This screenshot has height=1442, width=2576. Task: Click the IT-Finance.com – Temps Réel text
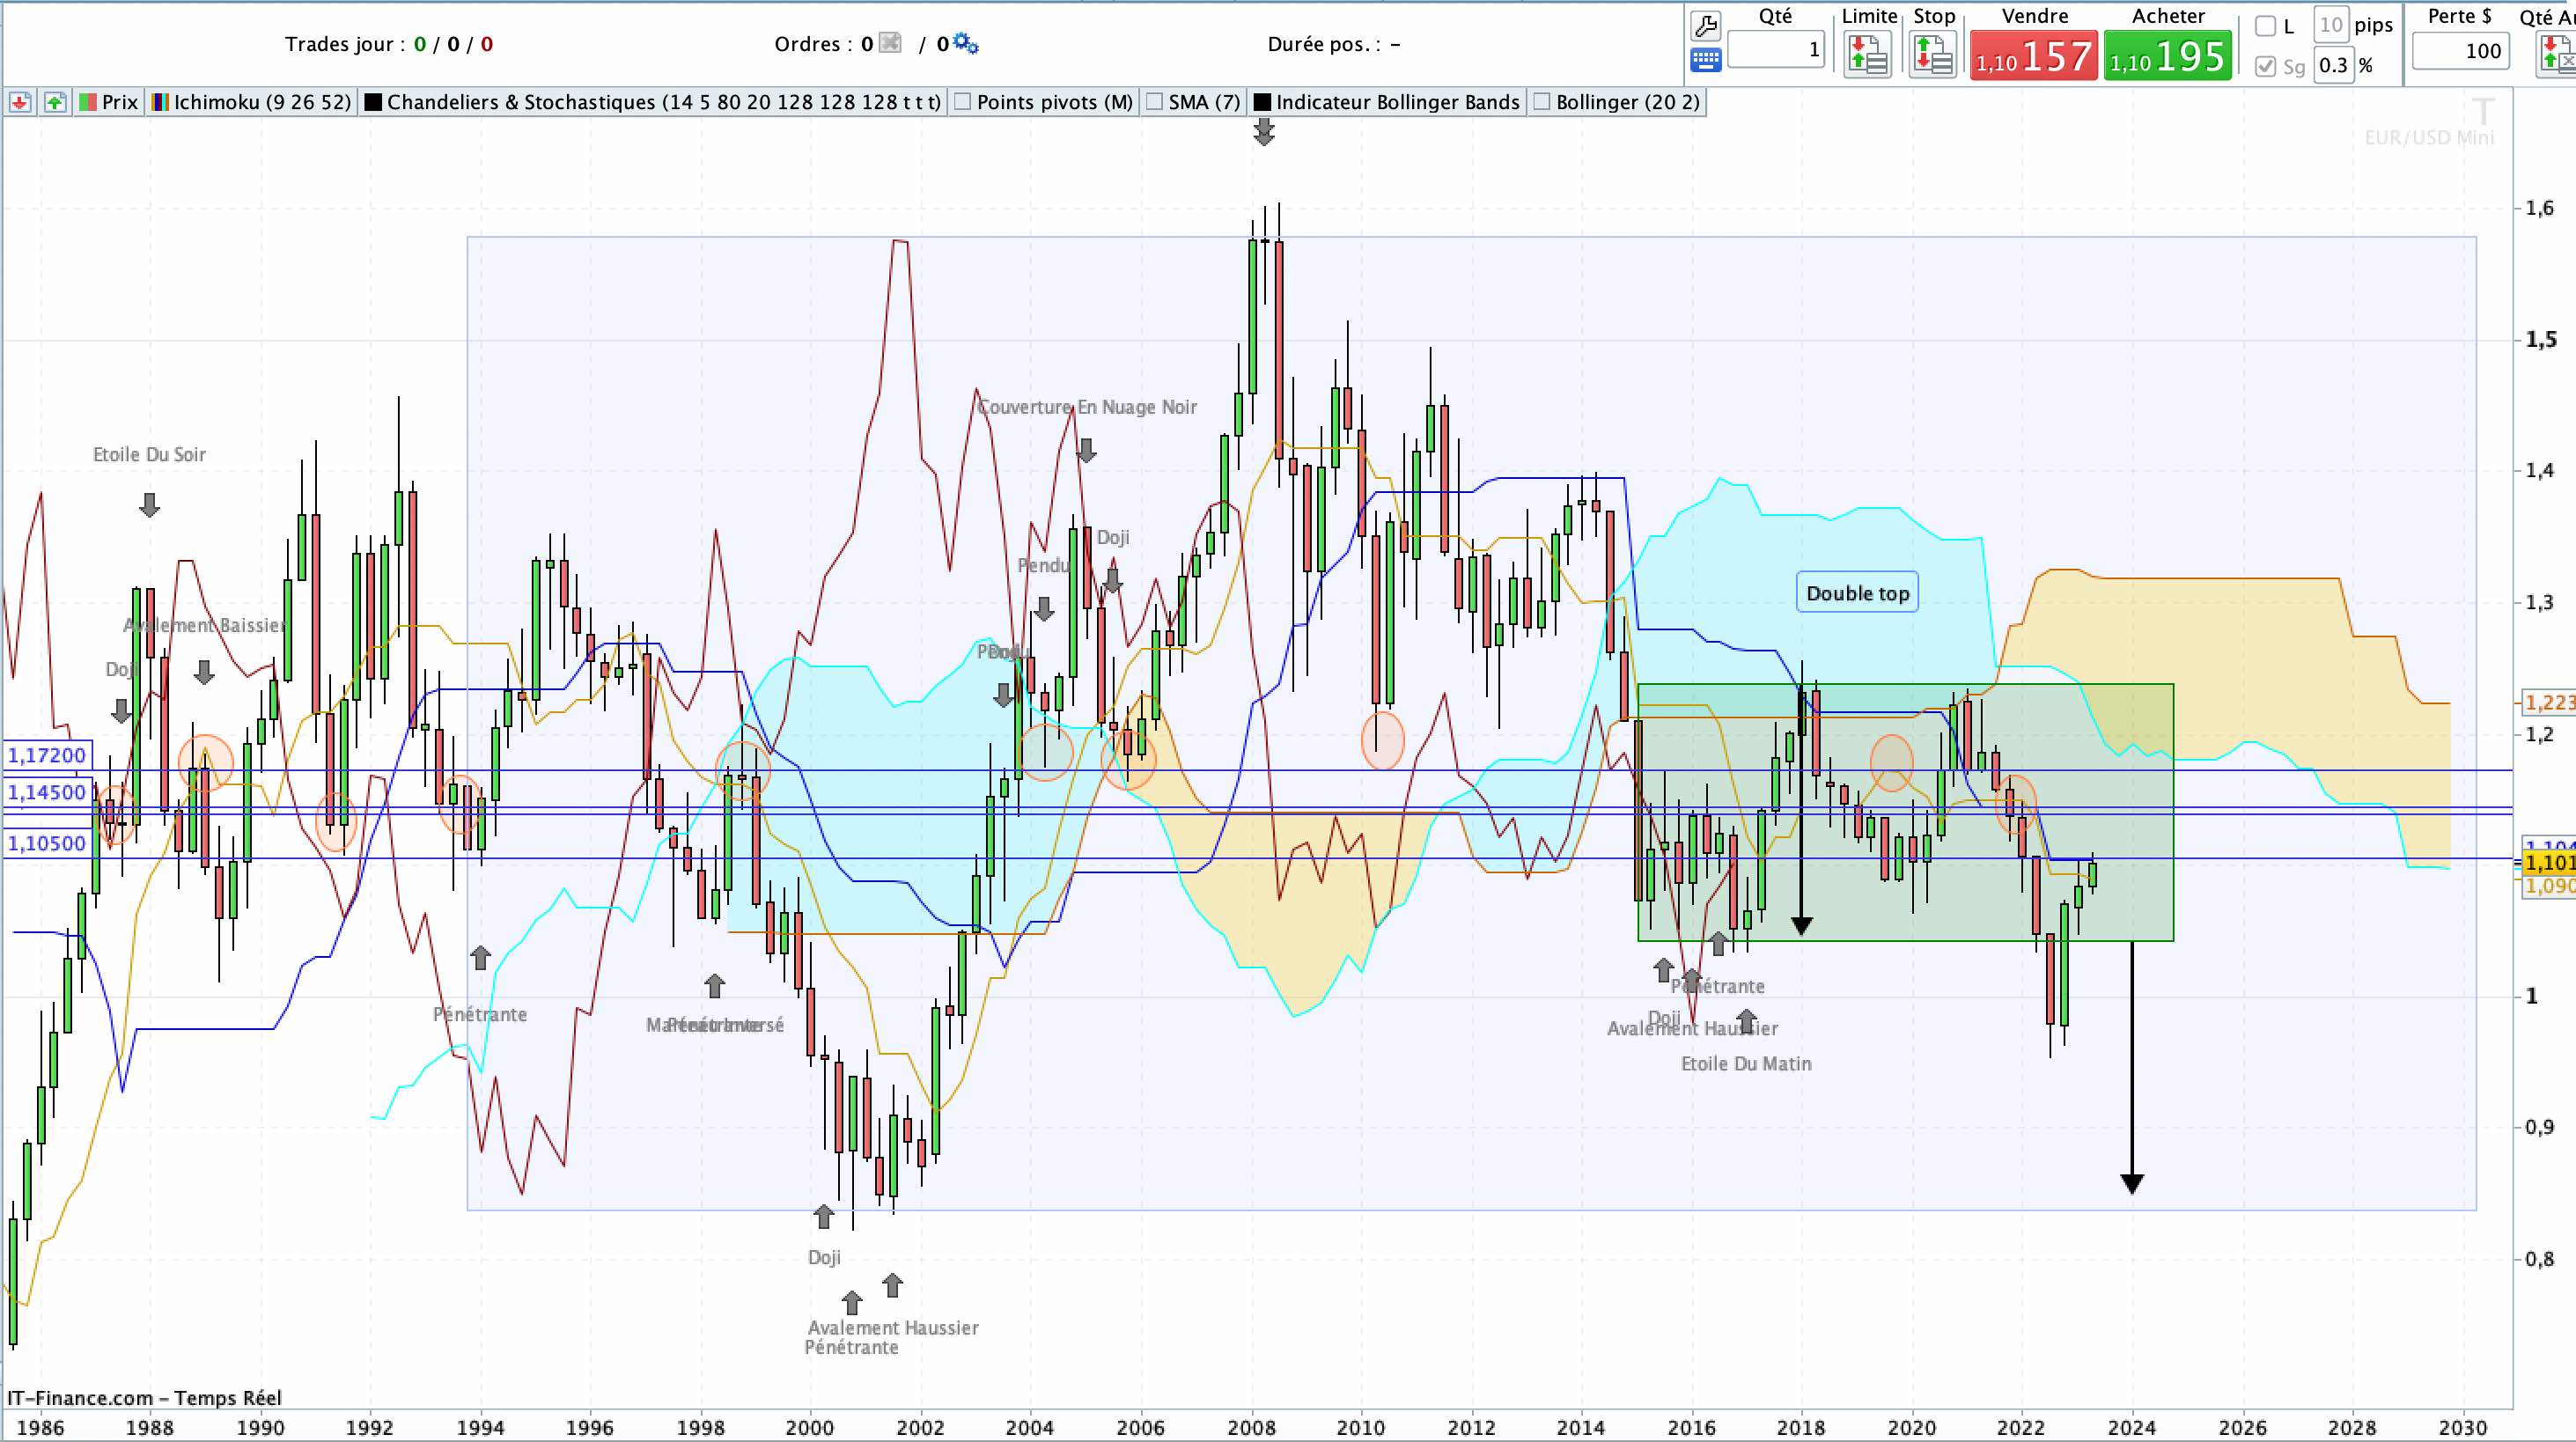tap(144, 1398)
